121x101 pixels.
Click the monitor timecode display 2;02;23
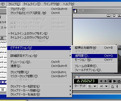click(x=86, y=81)
